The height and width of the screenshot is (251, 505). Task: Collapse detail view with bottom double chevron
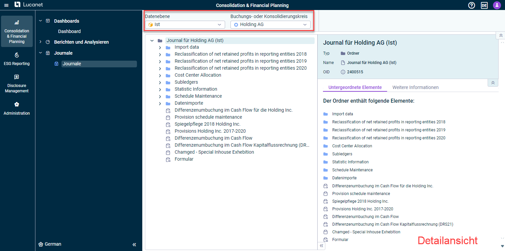pyautogui.click(x=321, y=246)
